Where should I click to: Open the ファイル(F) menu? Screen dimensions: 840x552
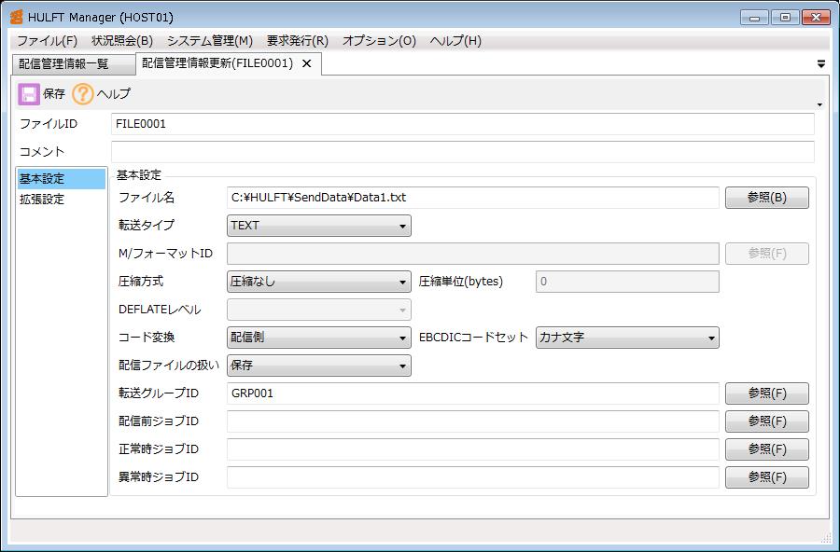click(47, 41)
